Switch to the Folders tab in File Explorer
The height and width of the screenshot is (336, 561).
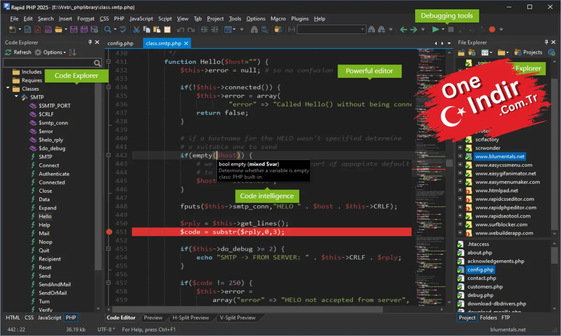(489, 318)
